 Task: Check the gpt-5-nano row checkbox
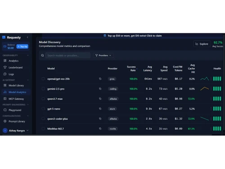[43, 109]
